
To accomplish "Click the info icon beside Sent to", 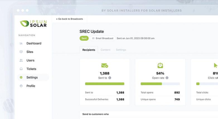I will point(110,78).
